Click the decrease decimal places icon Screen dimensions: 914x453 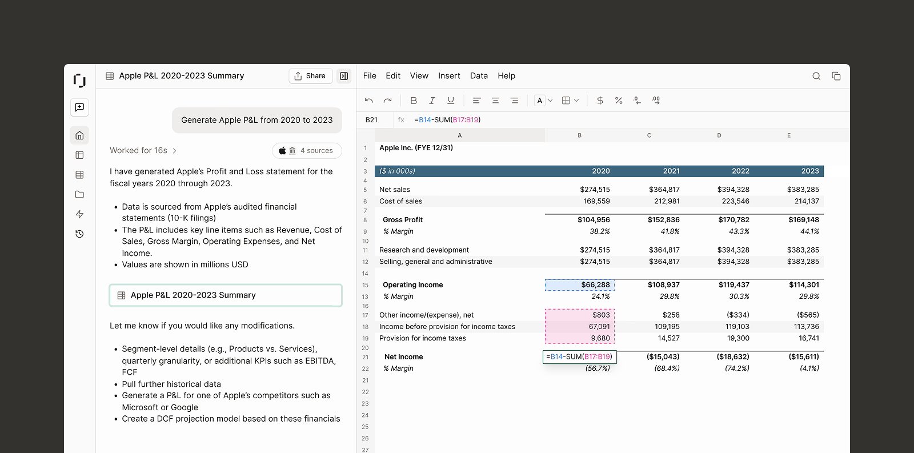tap(637, 101)
